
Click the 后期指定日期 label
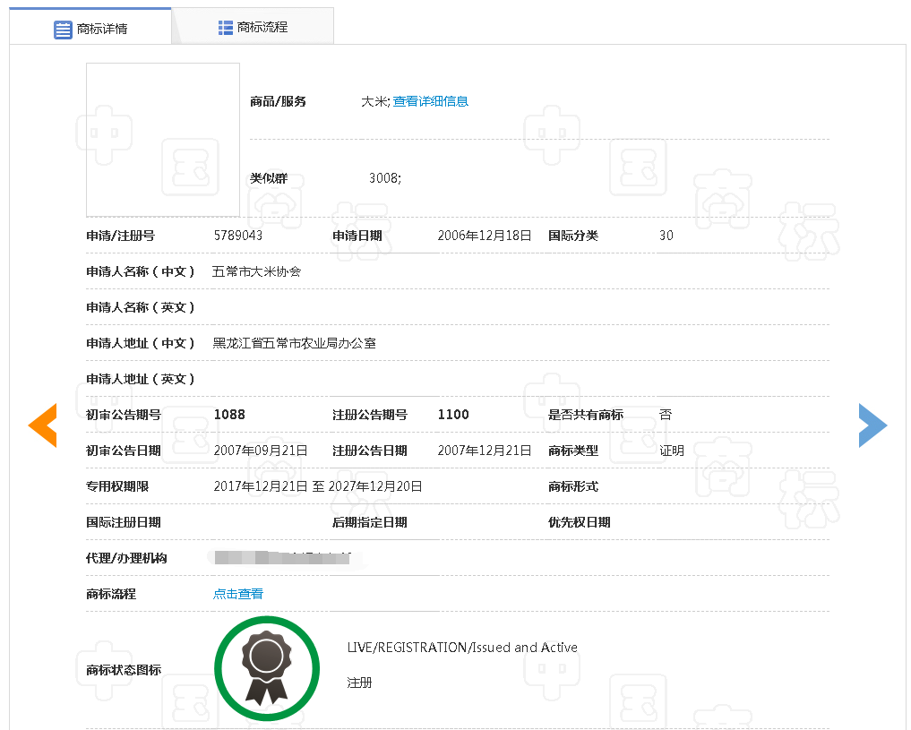pyautogui.click(x=370, y=523)
